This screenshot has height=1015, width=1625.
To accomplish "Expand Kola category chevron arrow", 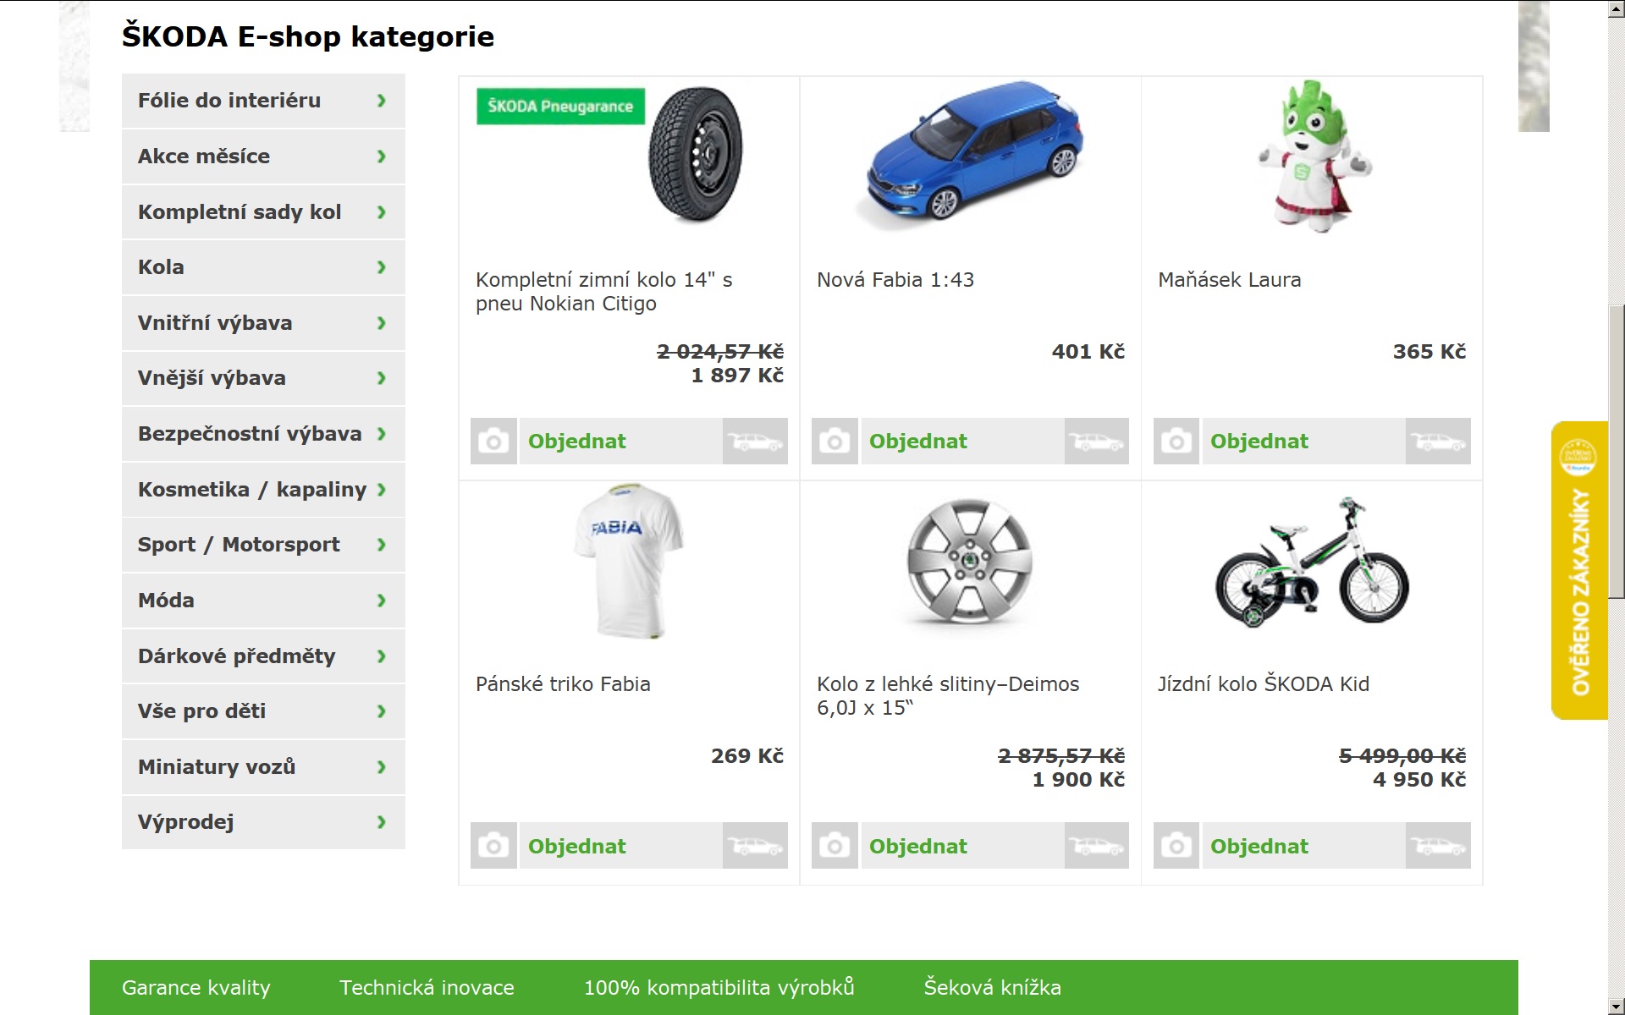I will pos(381,267).
